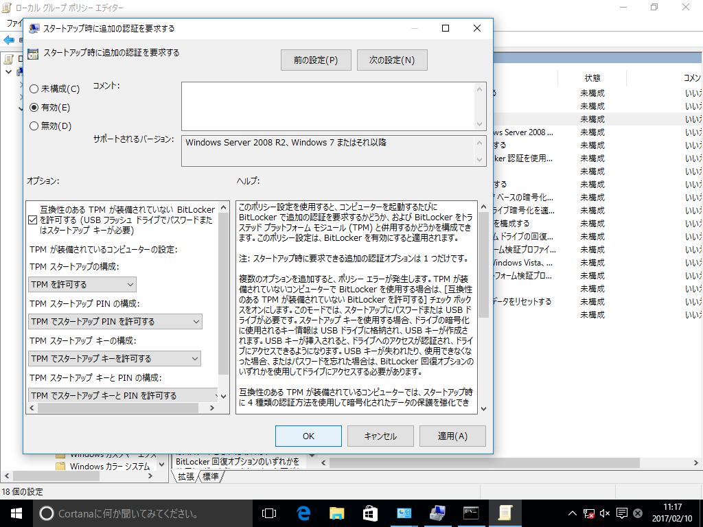Image resolution: width=703 pixels, height=527 pixels.
Task: Sort the list by the 状態 column header
Action: click(x=592, y=78)
